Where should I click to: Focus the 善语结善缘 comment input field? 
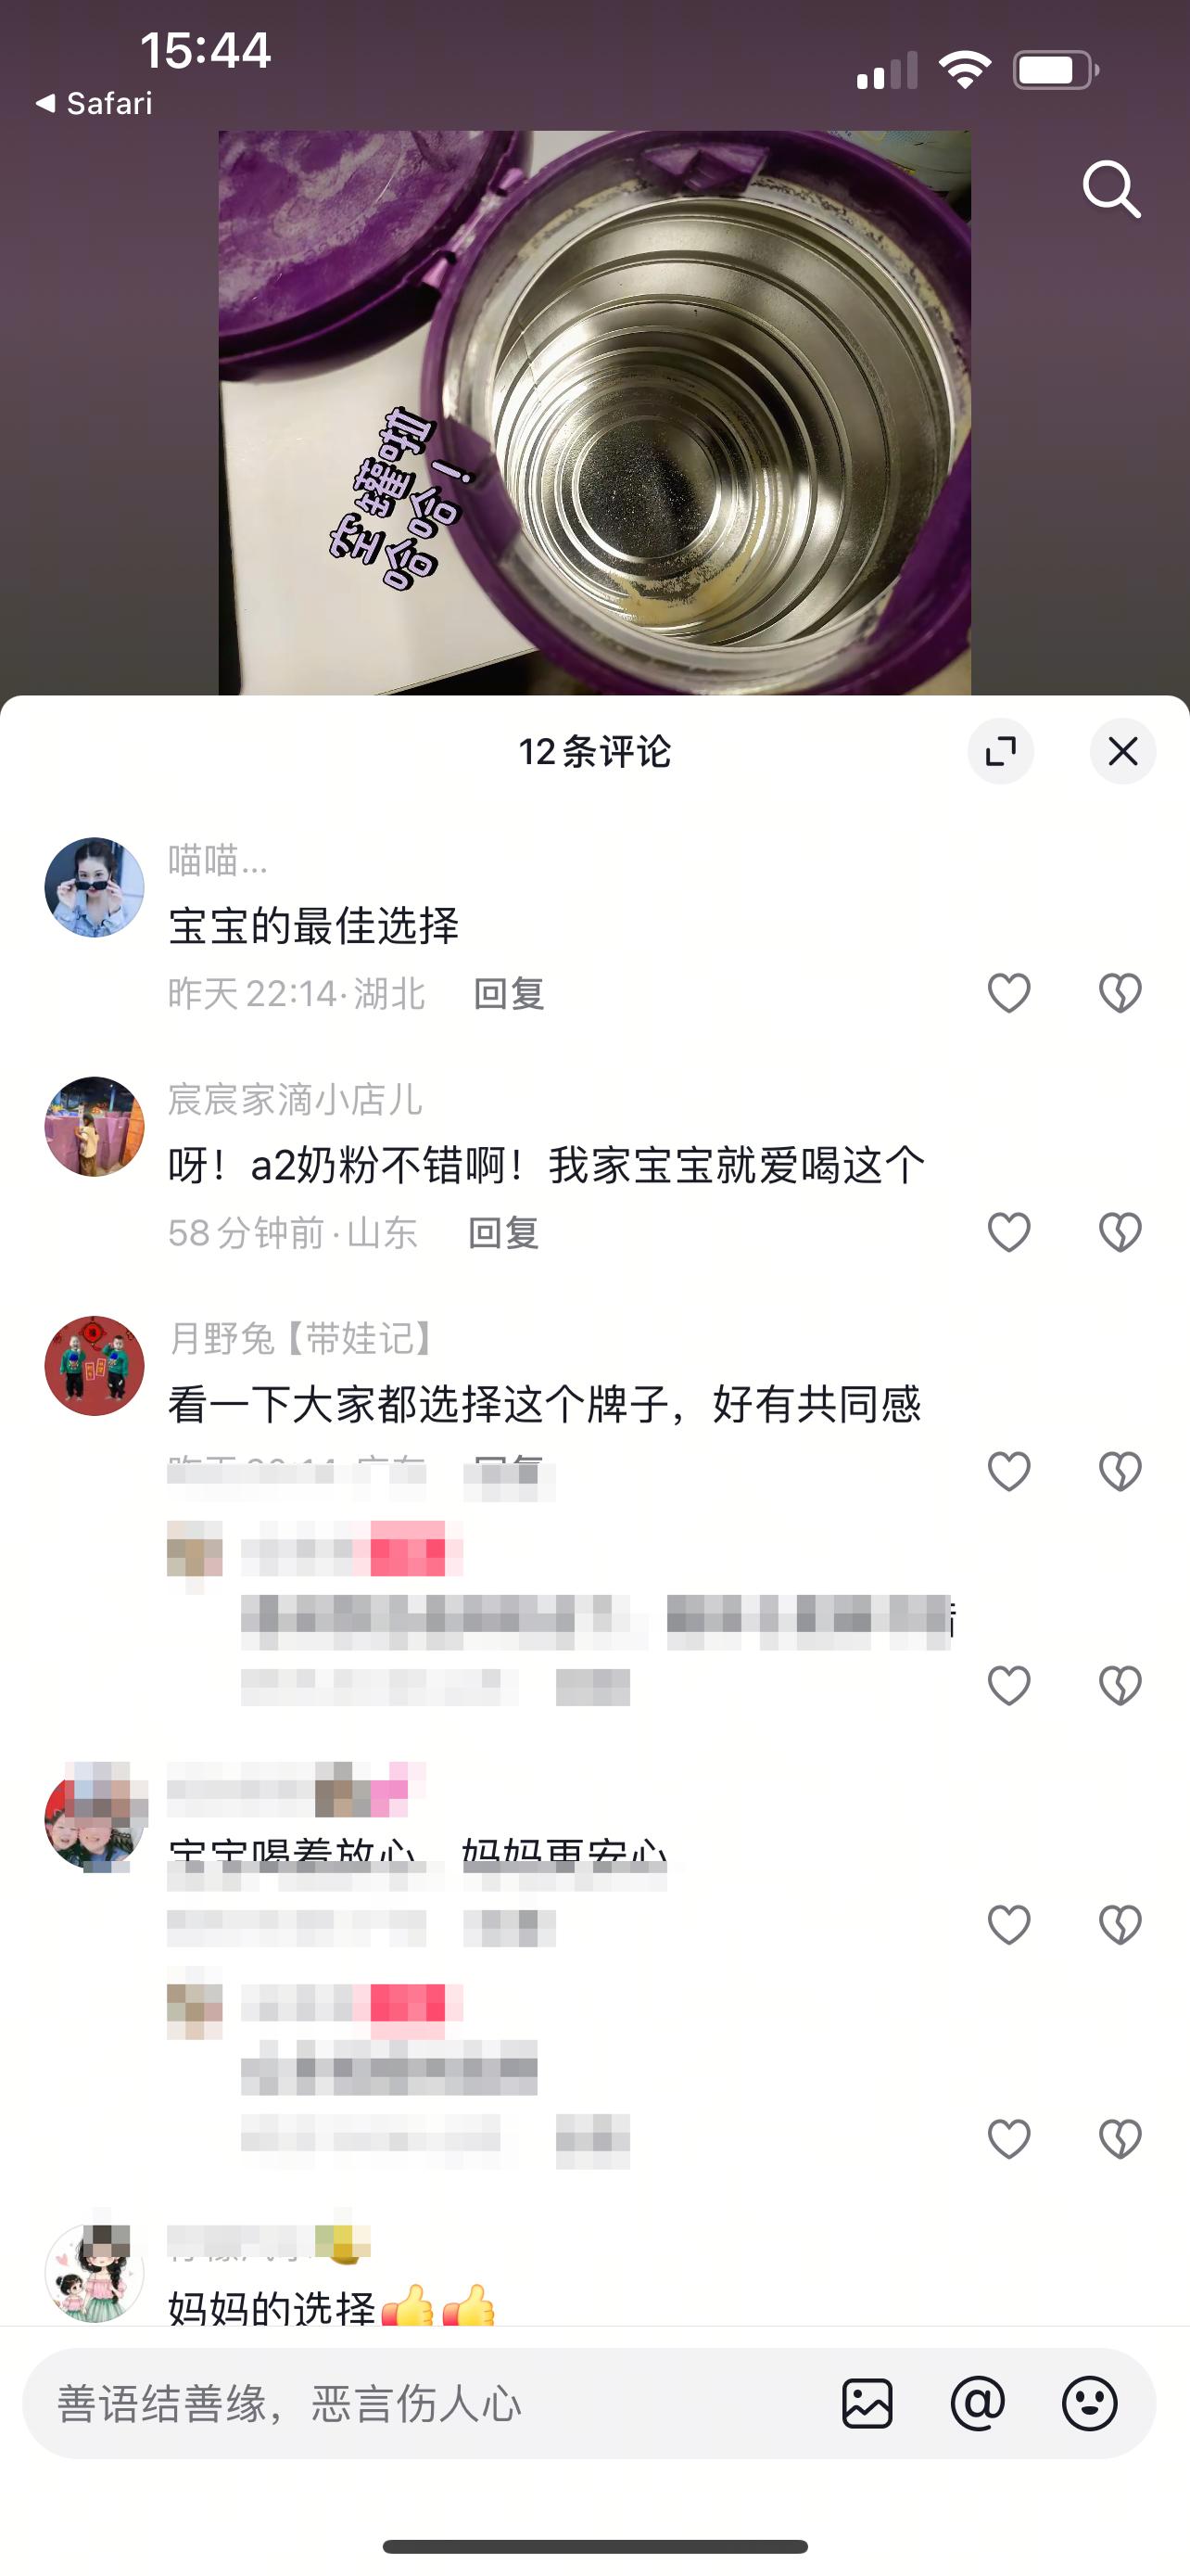tap(430, 2403)
